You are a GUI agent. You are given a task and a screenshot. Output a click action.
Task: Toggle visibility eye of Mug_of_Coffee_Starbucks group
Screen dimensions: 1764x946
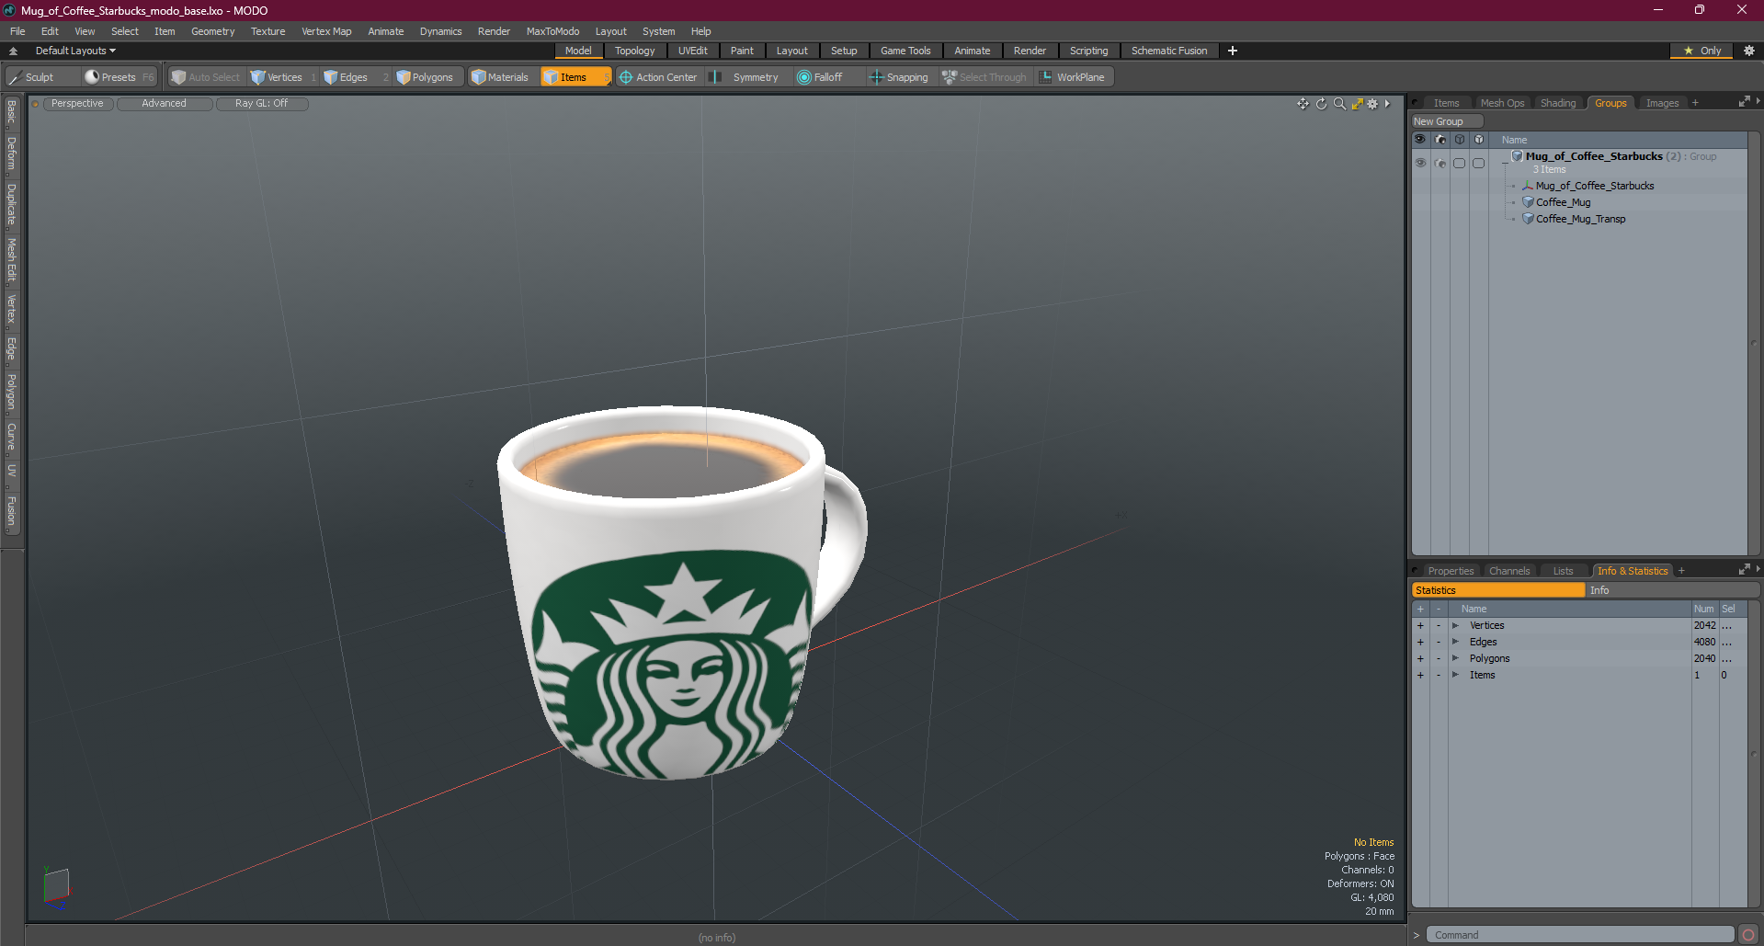click(1420, 163)
